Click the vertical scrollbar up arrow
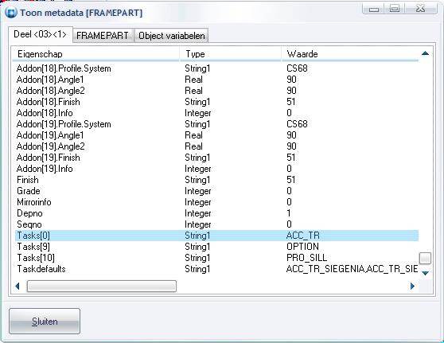This screenshot has height=343, width=444. coord(425,53)
